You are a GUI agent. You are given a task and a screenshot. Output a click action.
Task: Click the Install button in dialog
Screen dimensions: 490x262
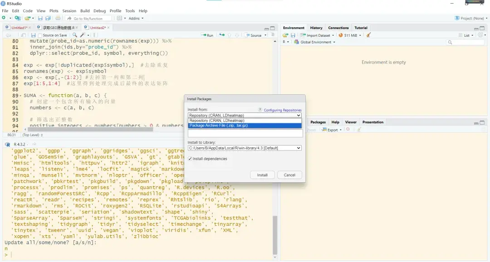click(x=262, y=175)
